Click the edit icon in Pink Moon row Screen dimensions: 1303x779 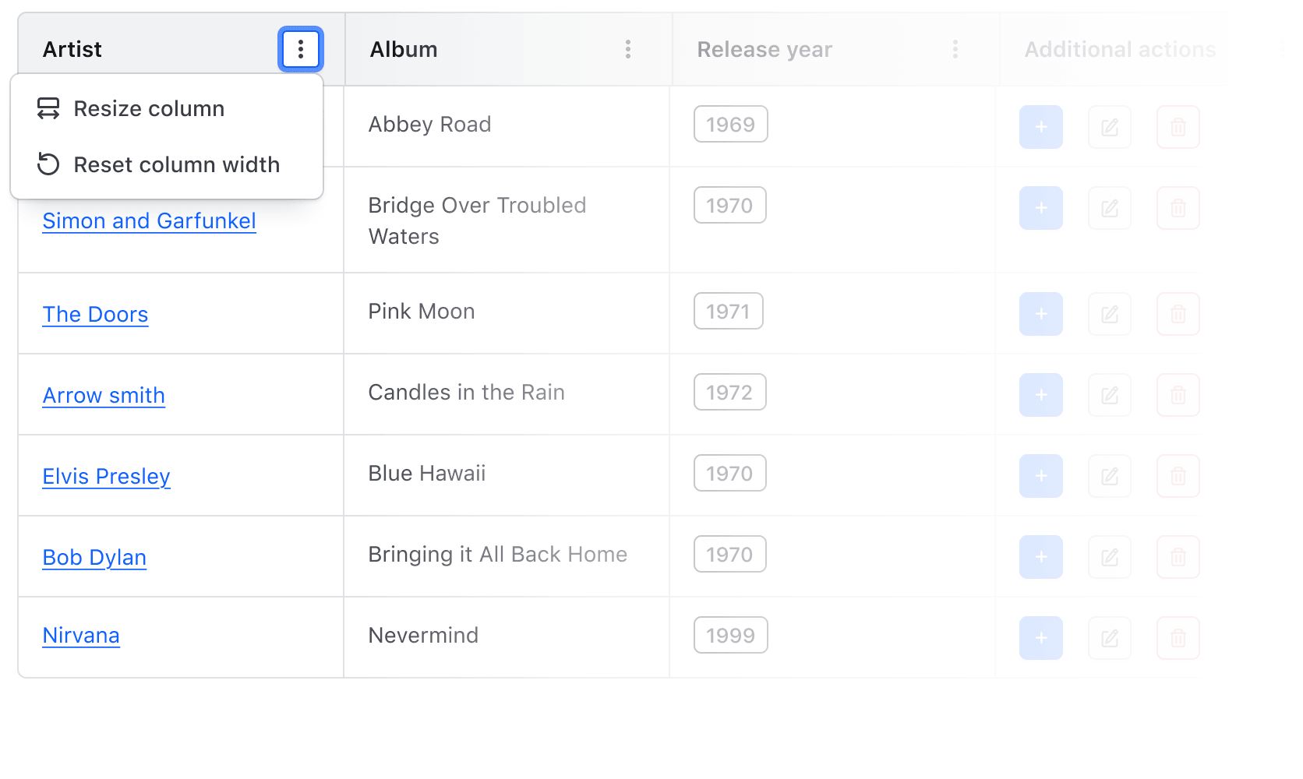click(1109, 314)
